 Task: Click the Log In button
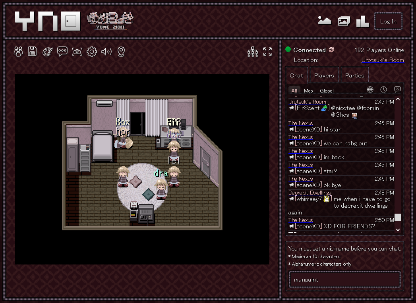click(x=388, y=21)
